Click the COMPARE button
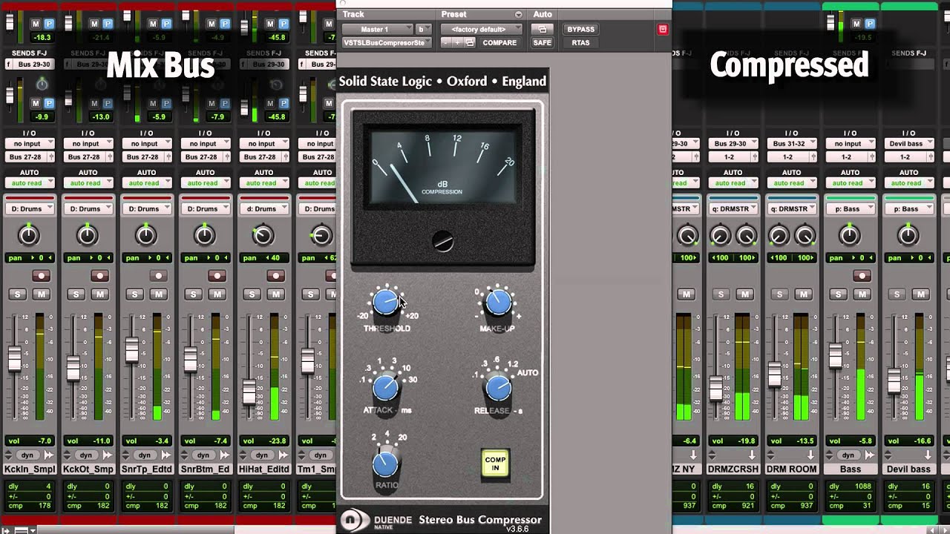Image resolution: width=950 pixels, height=534 pixels. pyautogui.click(x=499, y=43)
